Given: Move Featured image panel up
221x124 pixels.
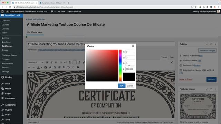Looking at the screenshot, I should tap(207, 89).
